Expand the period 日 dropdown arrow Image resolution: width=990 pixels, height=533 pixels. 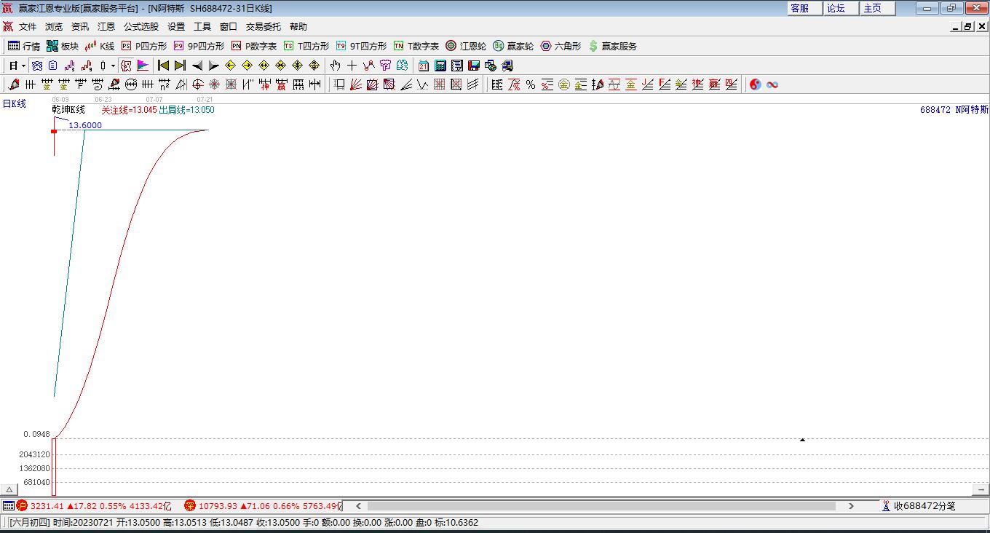[x=23, y=66]
